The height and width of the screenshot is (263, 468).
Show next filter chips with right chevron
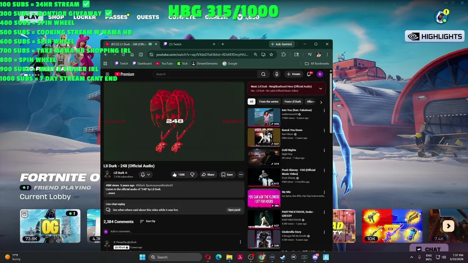click(x=321, y=102)
